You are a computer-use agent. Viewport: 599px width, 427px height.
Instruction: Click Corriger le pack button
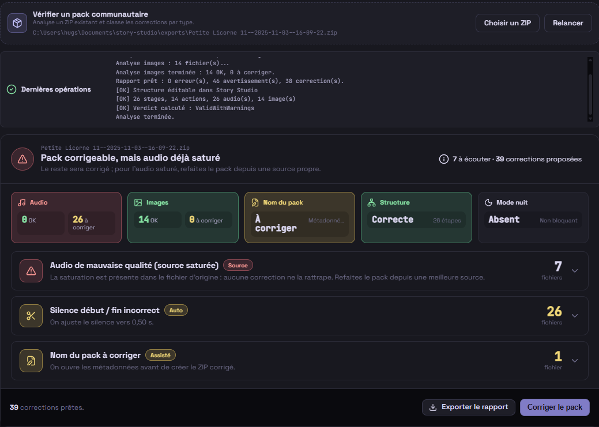555,407
